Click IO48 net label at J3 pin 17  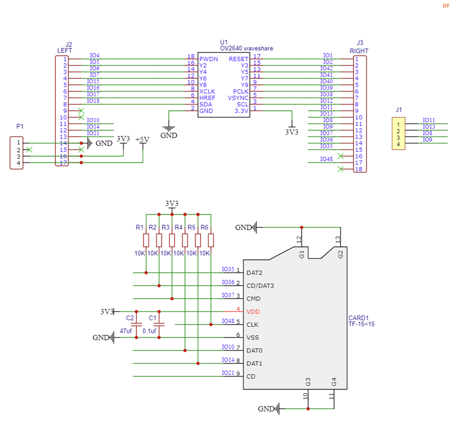tap(326, 159)
